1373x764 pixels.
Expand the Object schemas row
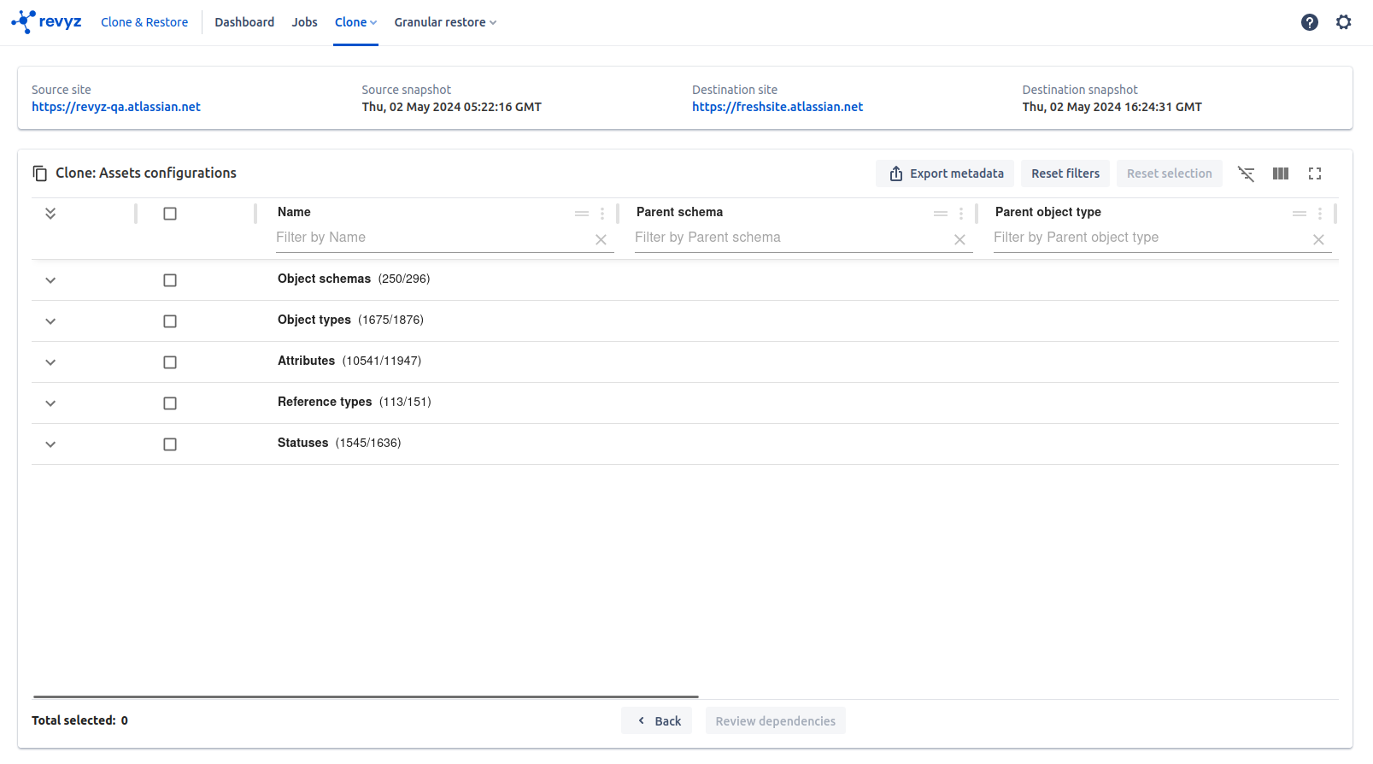pos(50,280)
